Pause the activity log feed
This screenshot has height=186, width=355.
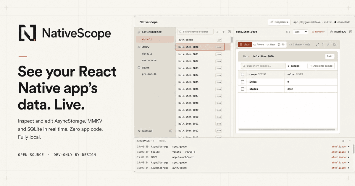coord(343,141)
